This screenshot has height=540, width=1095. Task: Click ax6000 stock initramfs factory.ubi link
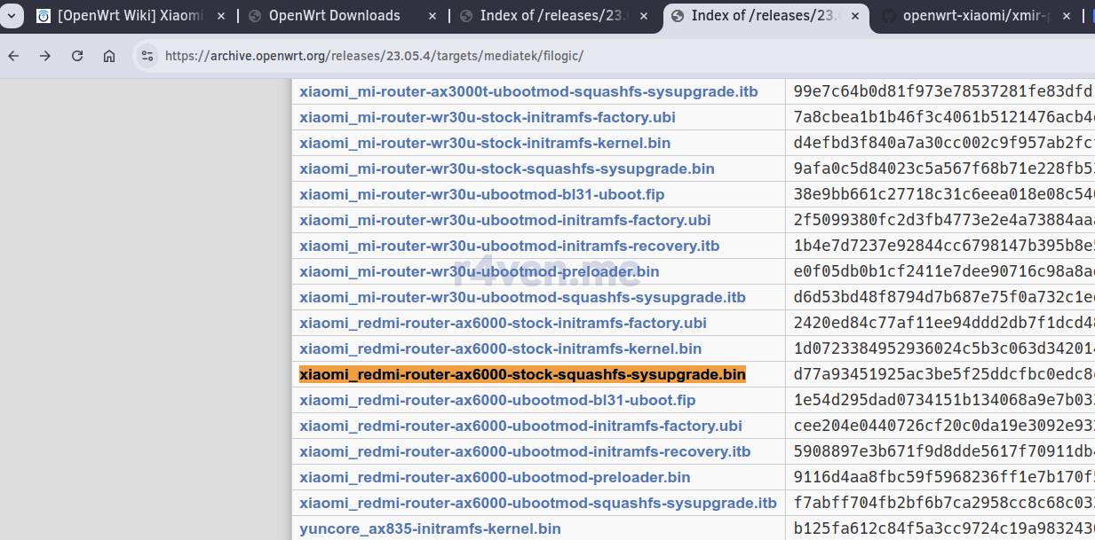click(x=503, y=323)
